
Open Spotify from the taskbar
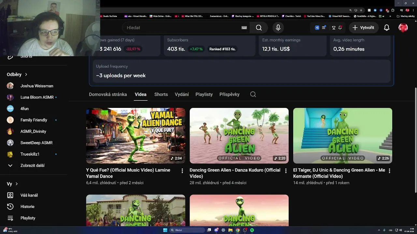[252, 230]
